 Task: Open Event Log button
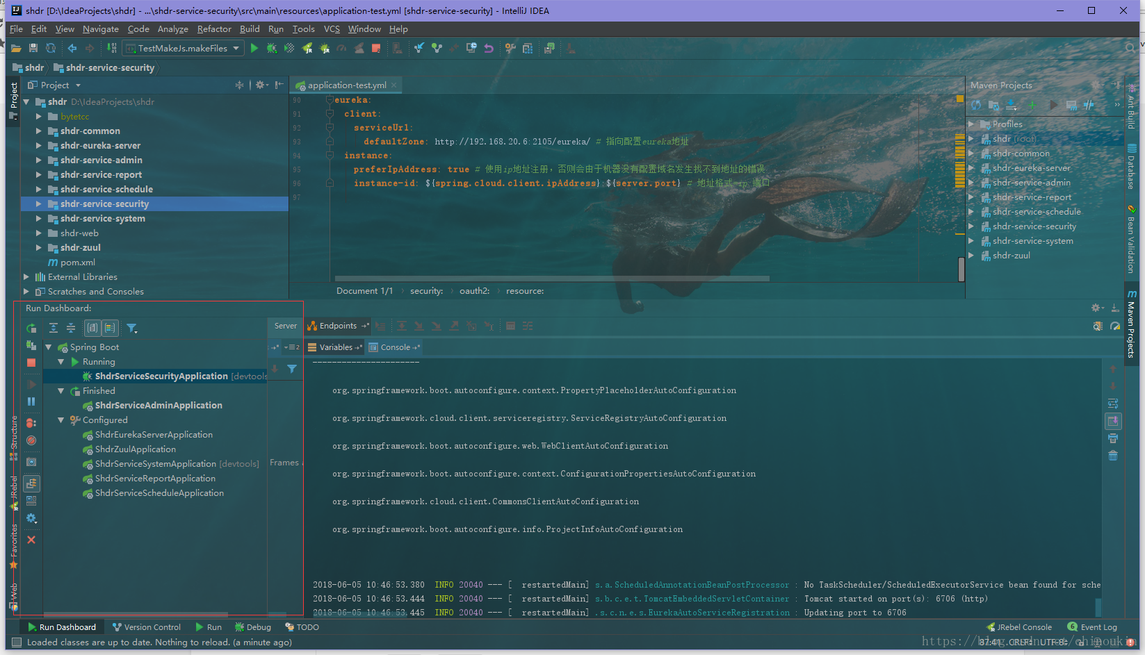click(x=1092, y=627)
